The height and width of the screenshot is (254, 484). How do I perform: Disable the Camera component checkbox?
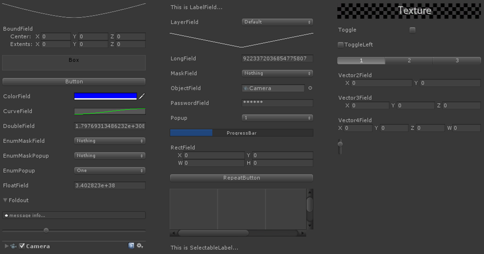22,246
